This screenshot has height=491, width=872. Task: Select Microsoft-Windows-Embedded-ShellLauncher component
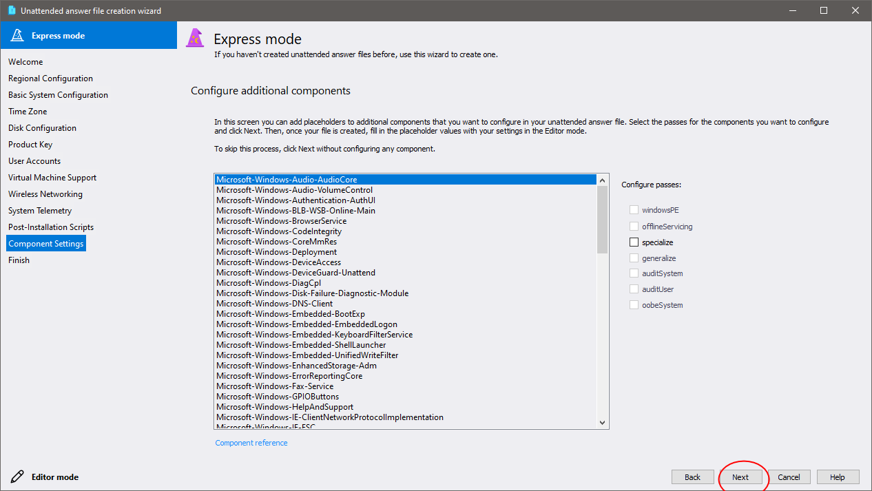[x=405, y=345]
